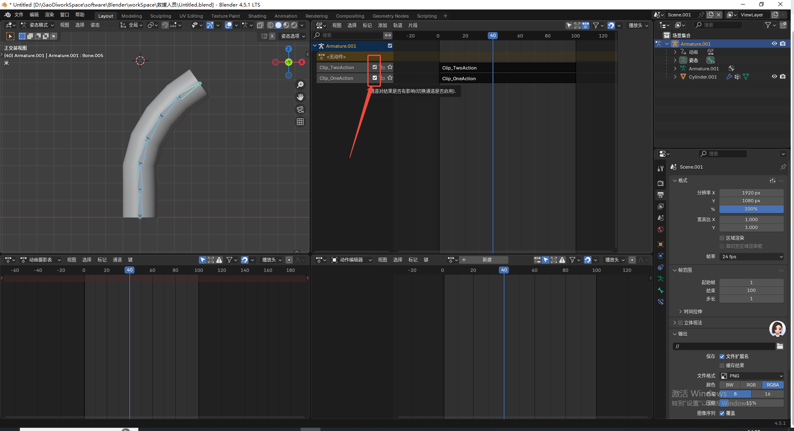This screenshot has width=794, height=431.
Task: Switch to the Animation workspace tab
Action: click(285, 16)
